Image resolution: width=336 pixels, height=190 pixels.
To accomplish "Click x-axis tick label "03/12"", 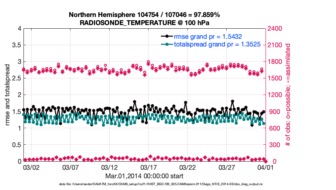I will 109,167.
